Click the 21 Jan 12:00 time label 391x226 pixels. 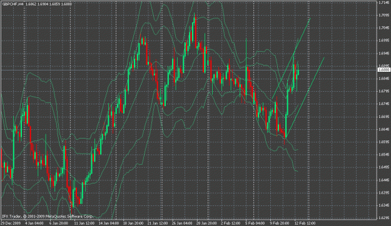(x=157, y=223)
